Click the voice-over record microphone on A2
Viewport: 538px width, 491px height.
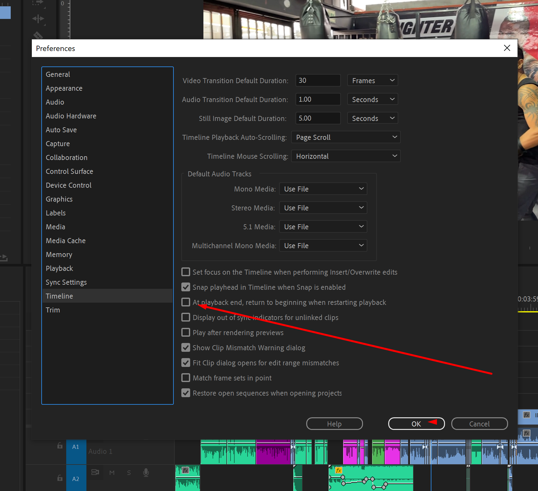pyautogui.click(x=146, y=472)
